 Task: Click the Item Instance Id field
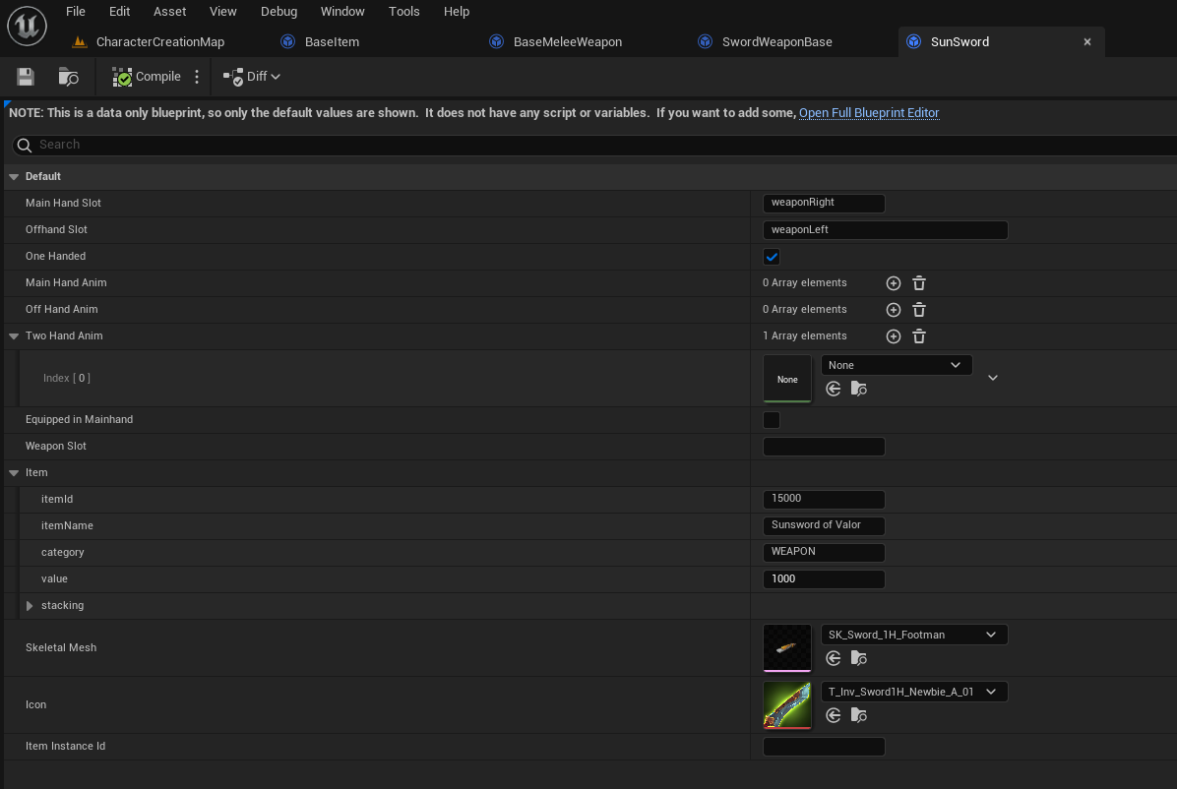(x=824, y=747)
